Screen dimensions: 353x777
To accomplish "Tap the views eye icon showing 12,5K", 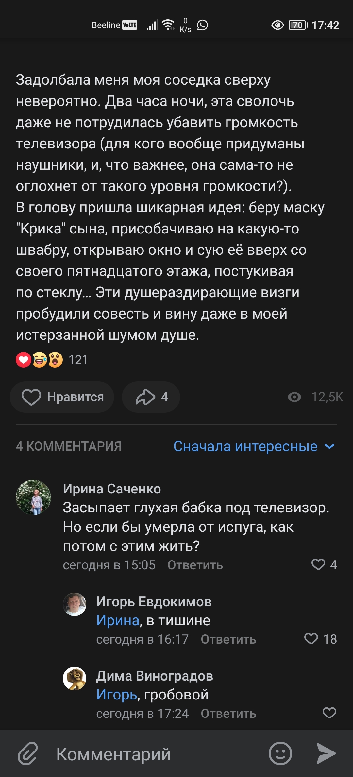I will point(294,397).
